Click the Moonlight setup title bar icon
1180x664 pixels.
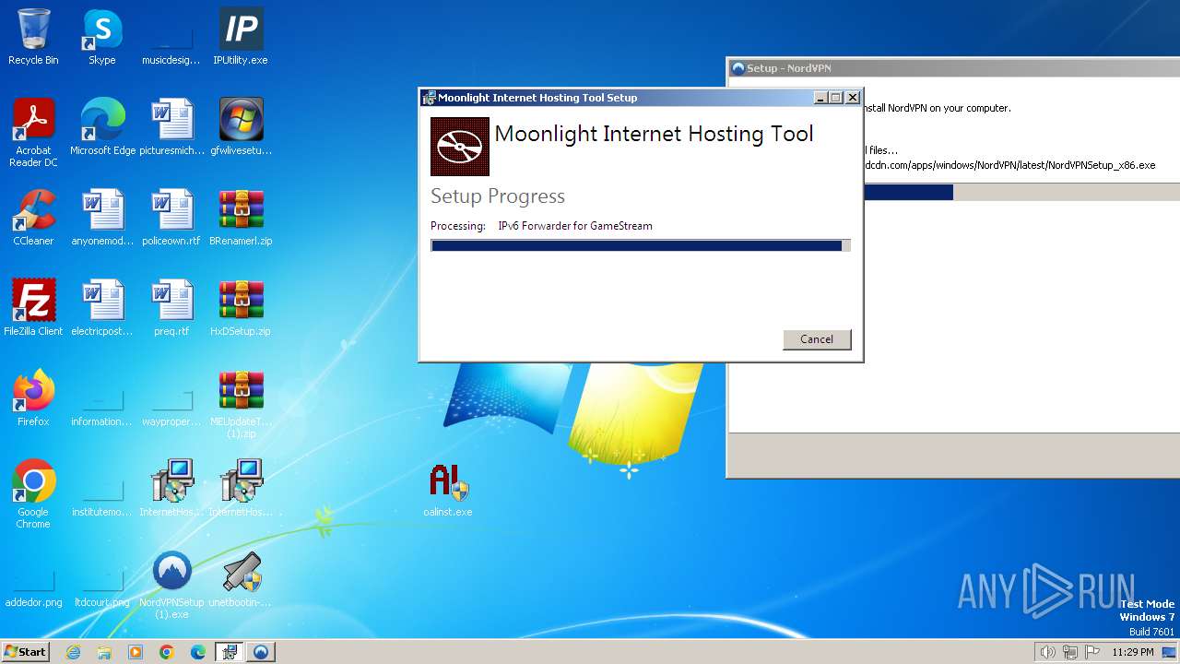coord(429,98)
